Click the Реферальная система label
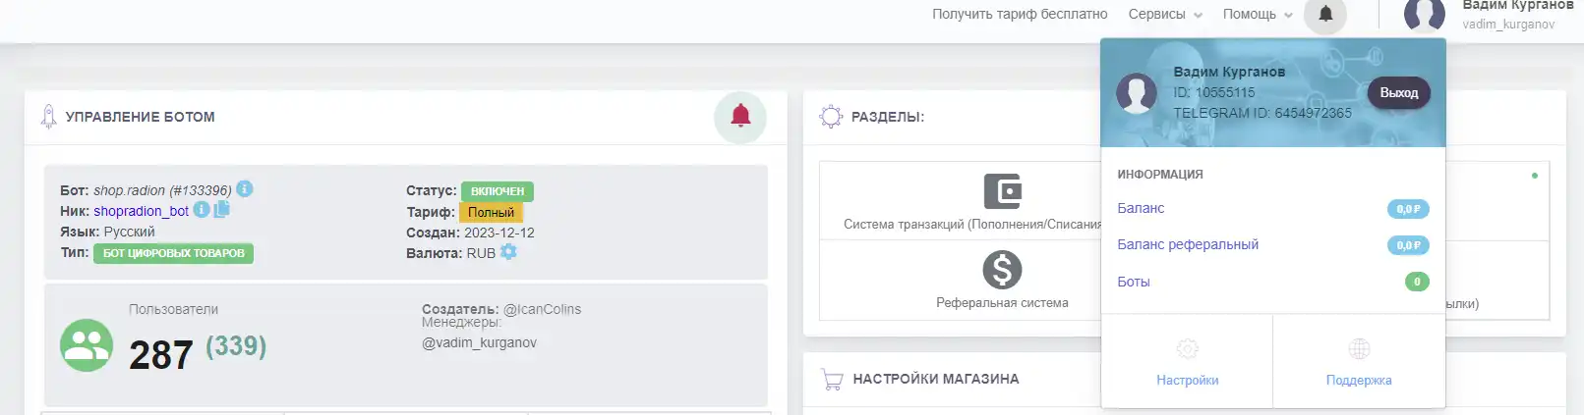This screenshot has width=1584, height=415. click(1002, 303)
